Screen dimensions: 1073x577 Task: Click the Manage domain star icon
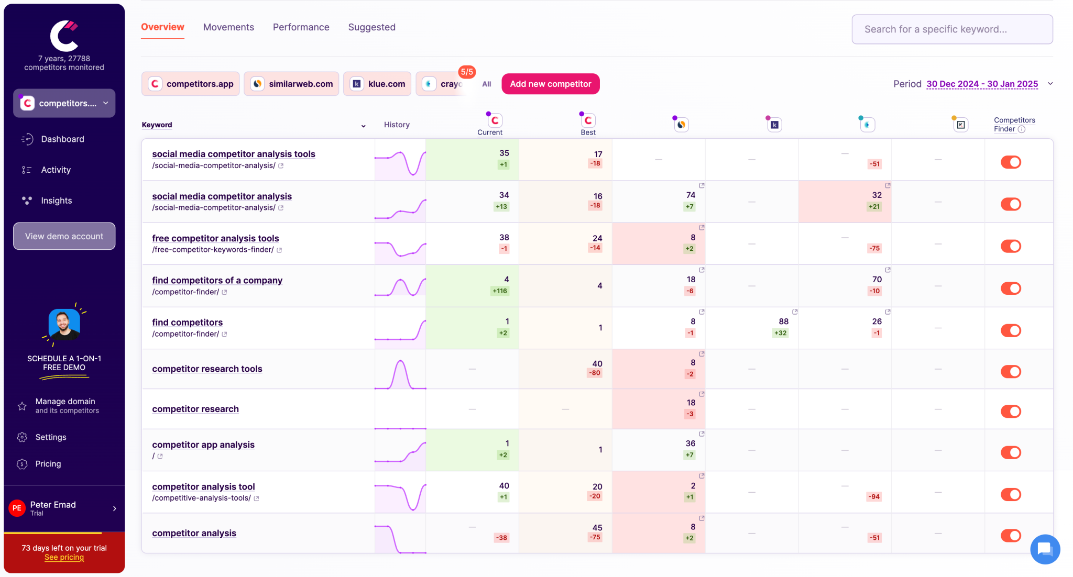point(22,406)
